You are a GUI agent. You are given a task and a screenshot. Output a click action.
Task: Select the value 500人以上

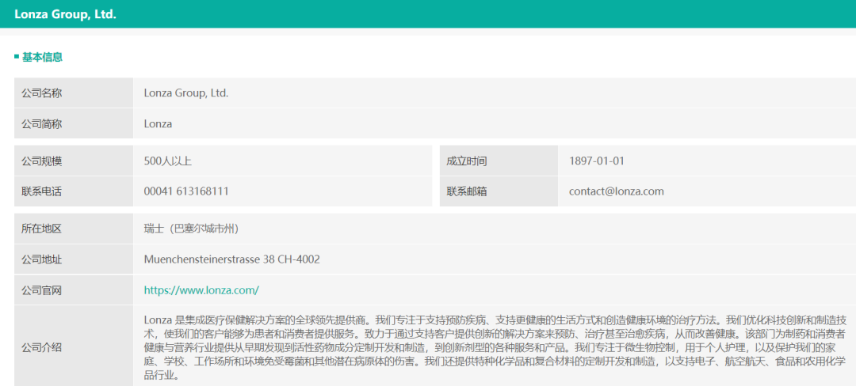167,161
